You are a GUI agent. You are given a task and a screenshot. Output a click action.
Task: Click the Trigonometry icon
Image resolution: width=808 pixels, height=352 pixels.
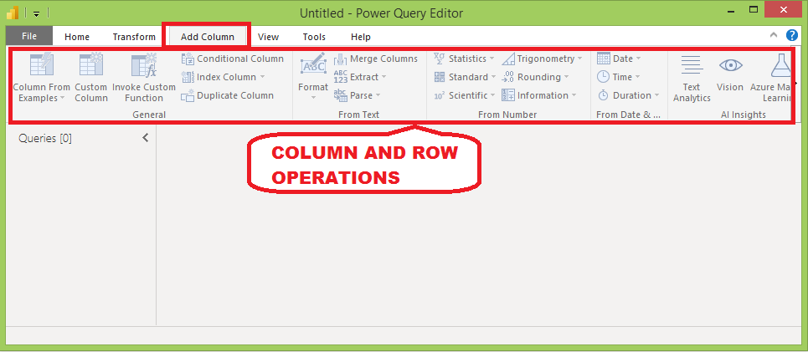pyautogui.click(x=508, y=59)
